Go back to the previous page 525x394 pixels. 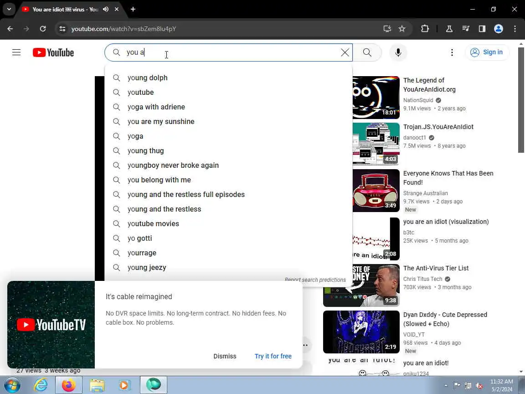10,29
